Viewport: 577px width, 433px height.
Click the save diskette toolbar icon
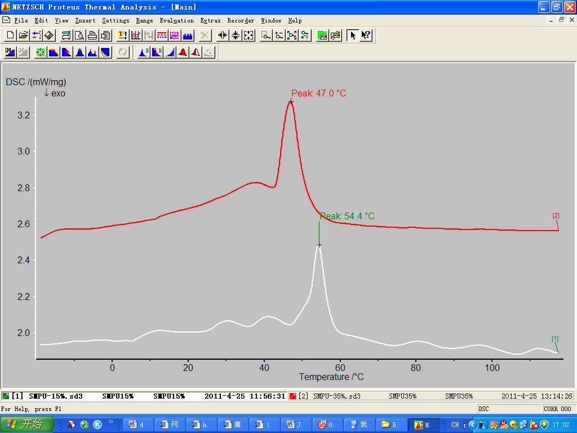tap(49, 36)
